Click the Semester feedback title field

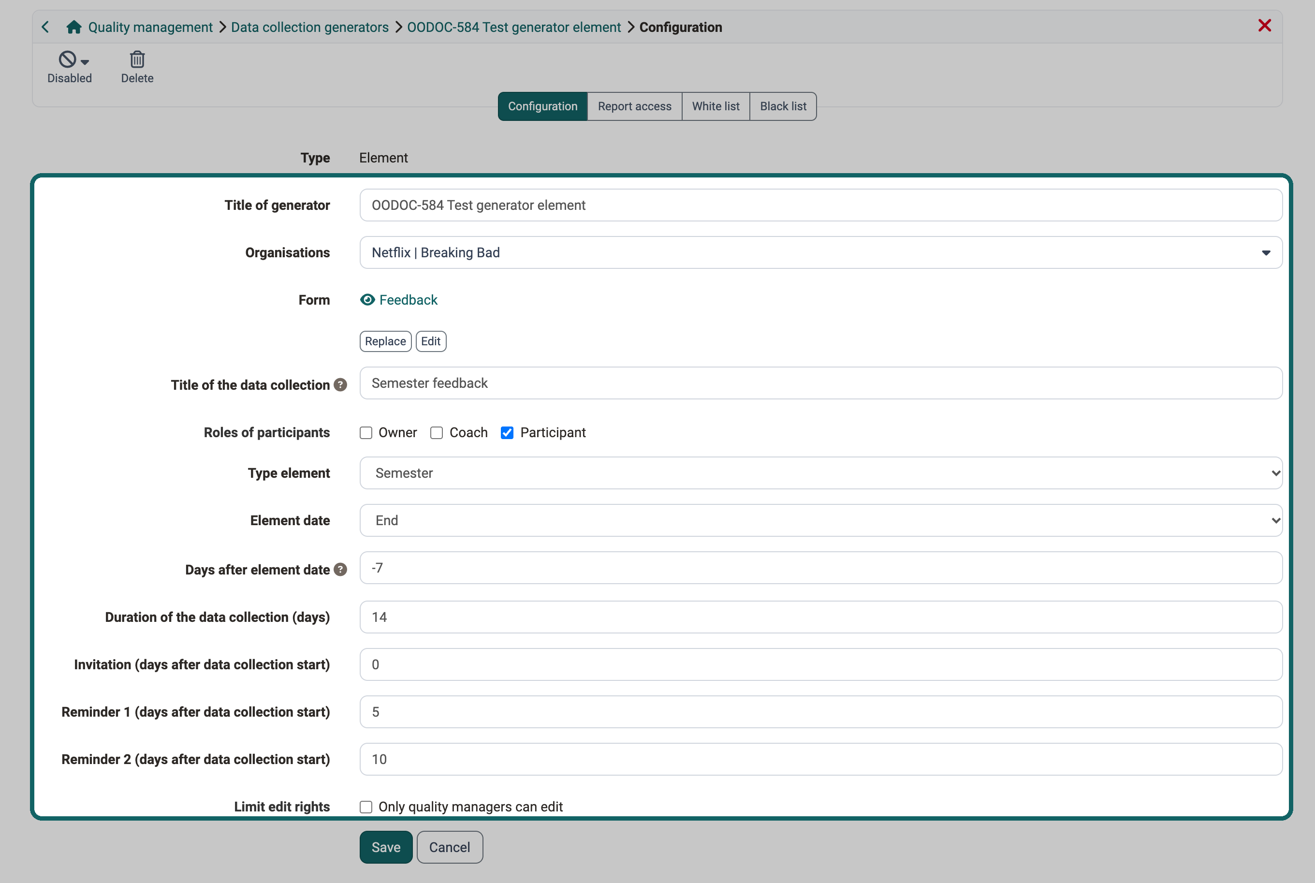point(821,383)
